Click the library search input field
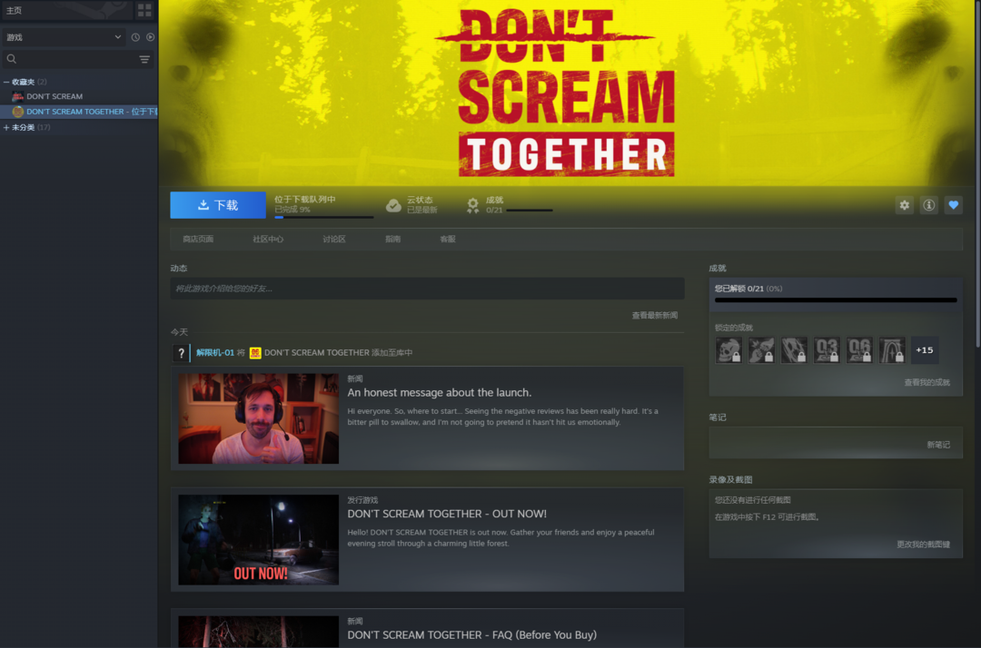The image size is (981, 648). pyautogui.click(x=73, y=59)
